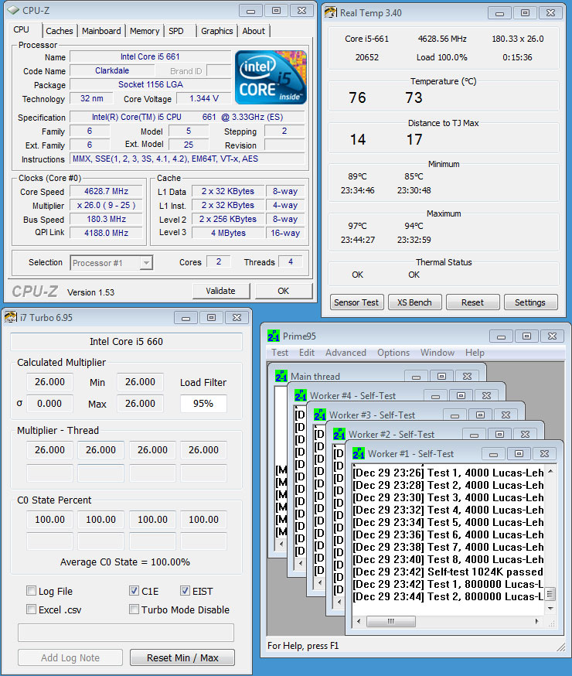Click Worker #1 scroll down arrow

(x=550, y=609)
